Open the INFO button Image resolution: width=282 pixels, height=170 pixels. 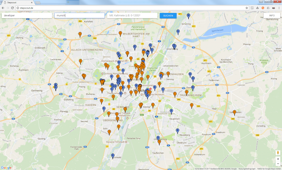pos(272,15)
